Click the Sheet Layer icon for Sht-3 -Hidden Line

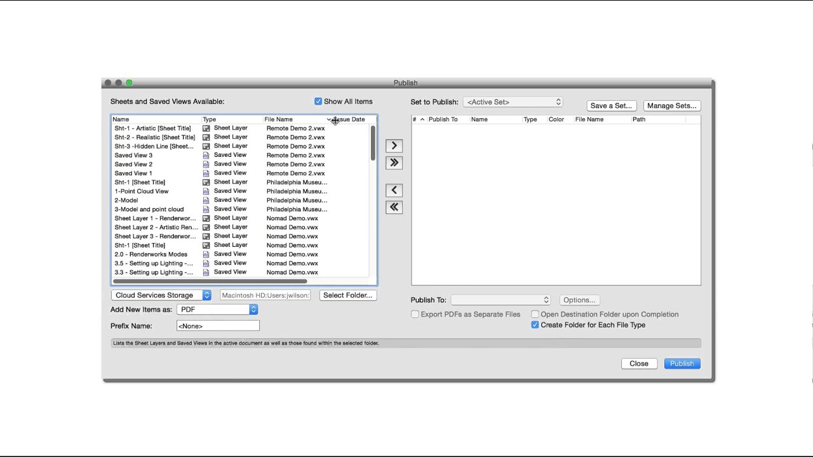point(206,146)
